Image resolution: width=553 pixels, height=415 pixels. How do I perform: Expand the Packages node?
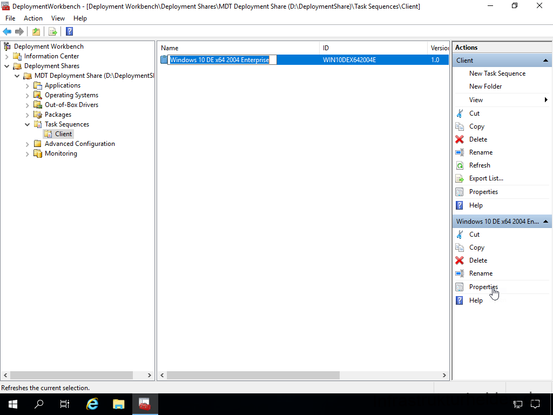pos(28,115)
